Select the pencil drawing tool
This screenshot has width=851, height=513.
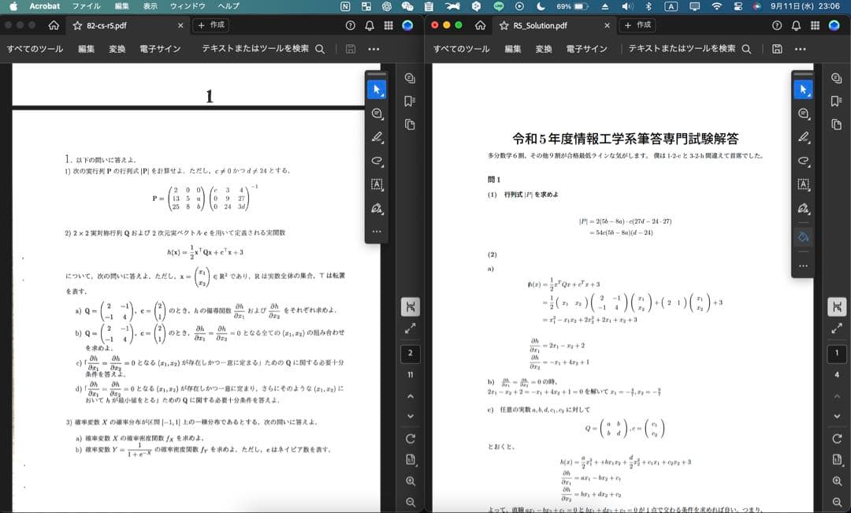click(377, 138)
